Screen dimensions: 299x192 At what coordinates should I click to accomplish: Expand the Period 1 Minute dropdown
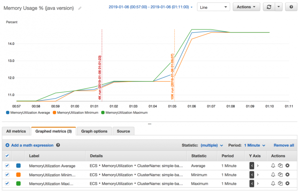tap(255, 145)
